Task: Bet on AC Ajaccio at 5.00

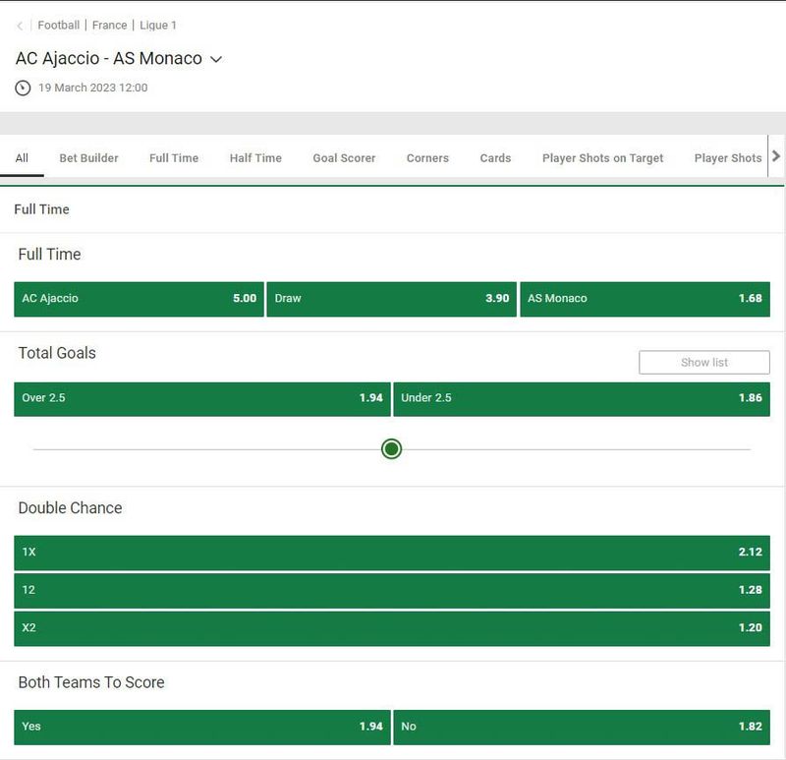Action: click(139, 299)
